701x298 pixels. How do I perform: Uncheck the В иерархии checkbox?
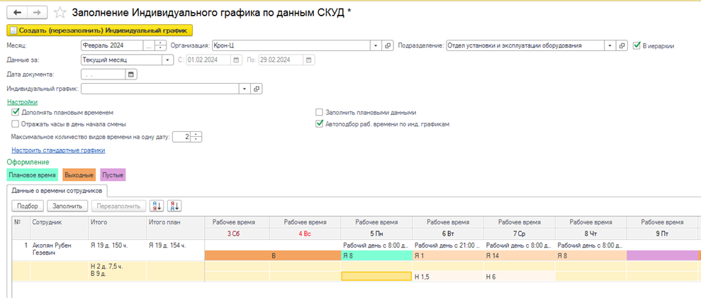point(637,45)
